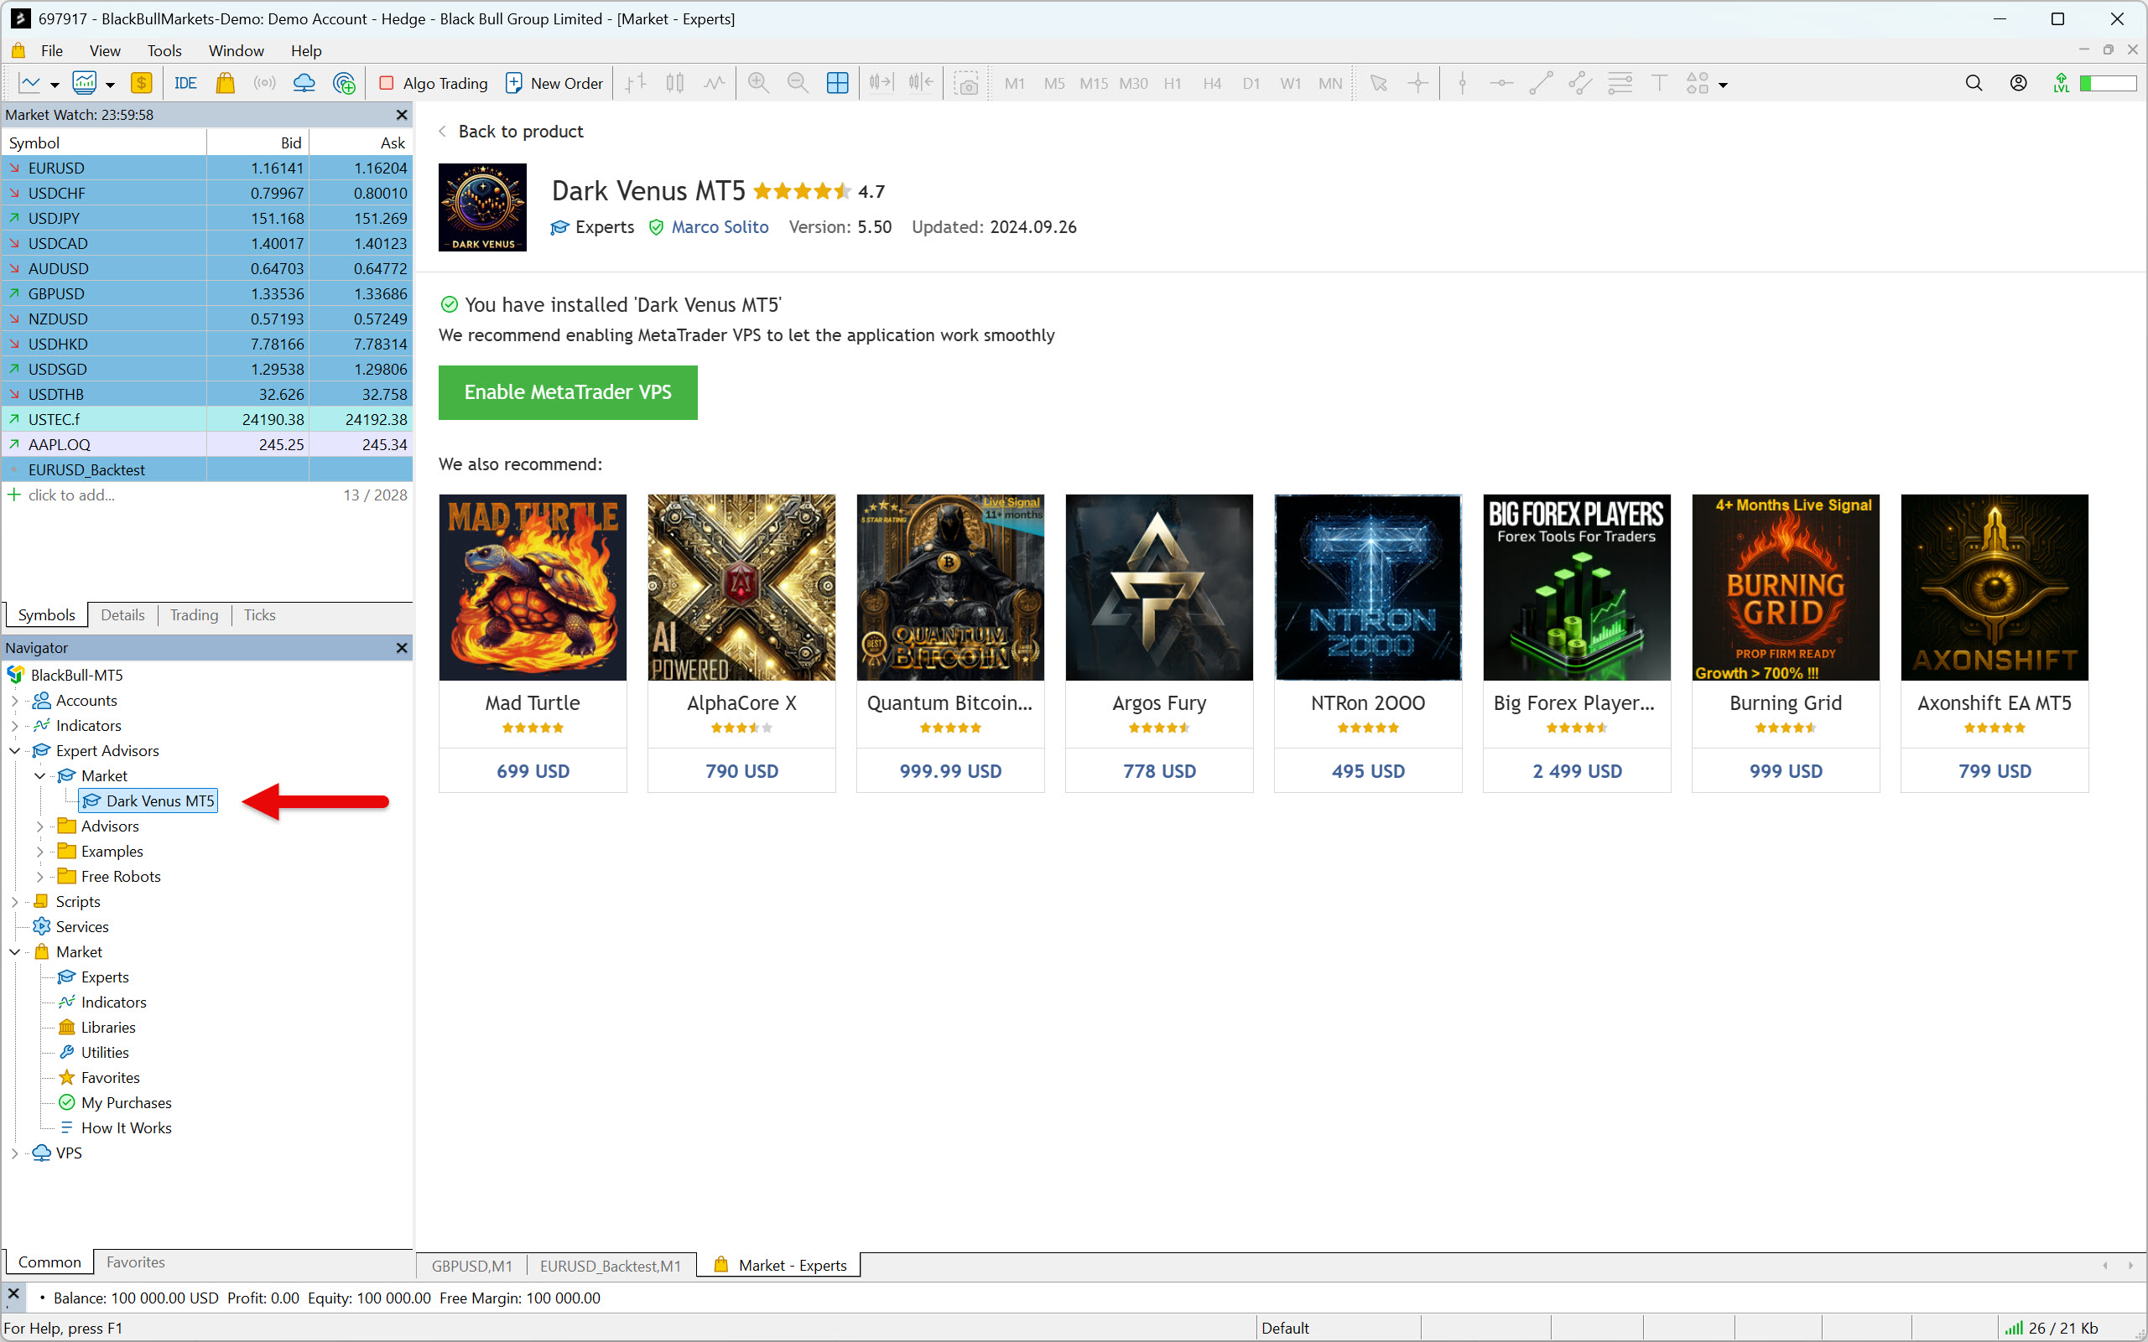Close the Market Watch panel
2148x1342 pixels.
[x=402, y=115]
